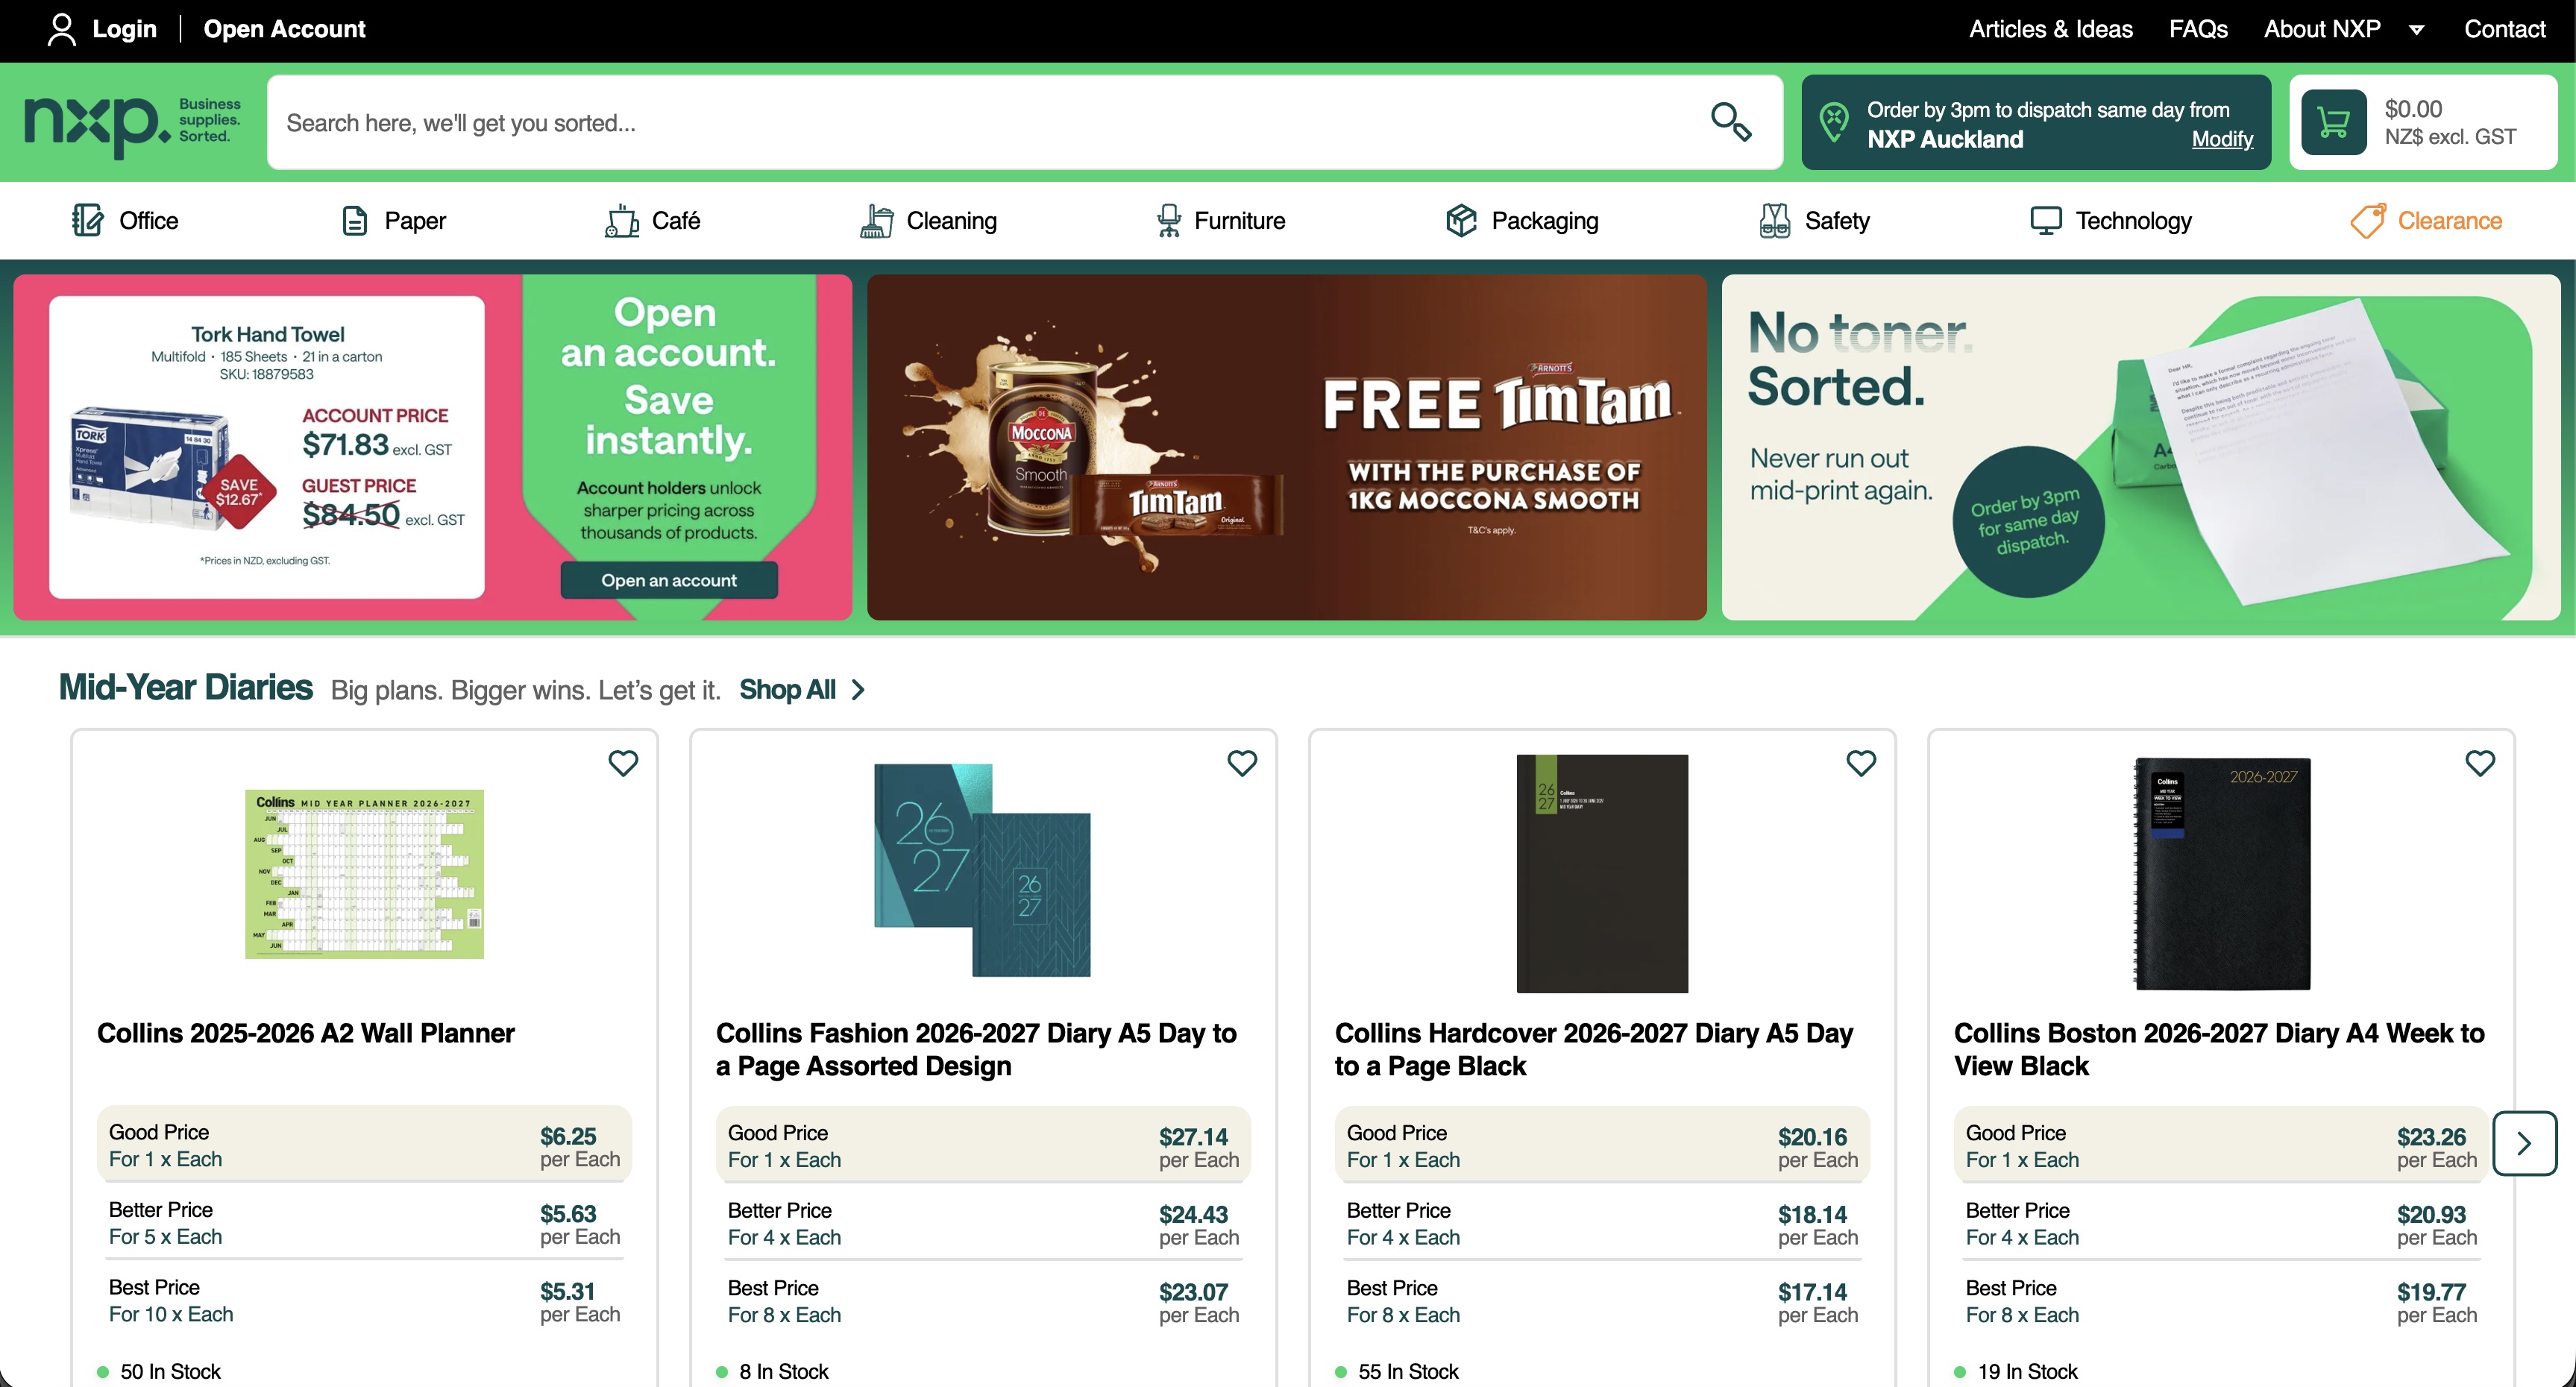Screen dimensions: 2576x1387
Task: Click the Collins Hardcover Diary product image
Action: click(x=1602, y=873)
